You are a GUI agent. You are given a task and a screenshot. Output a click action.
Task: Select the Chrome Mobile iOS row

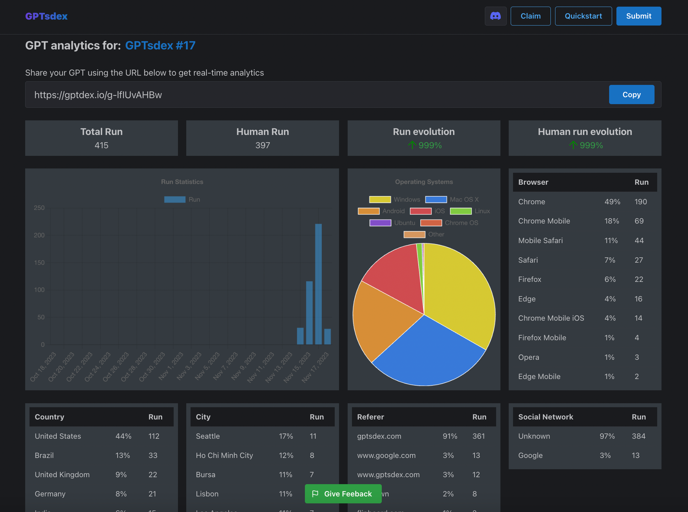tap(585, 318)
